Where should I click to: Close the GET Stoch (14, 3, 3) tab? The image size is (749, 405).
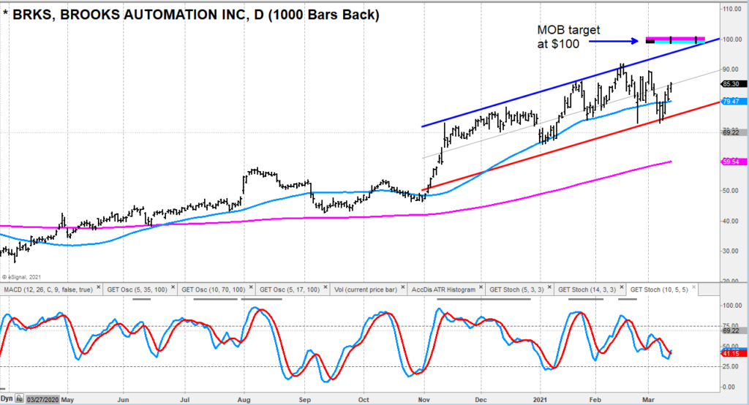tap(622, 287)
